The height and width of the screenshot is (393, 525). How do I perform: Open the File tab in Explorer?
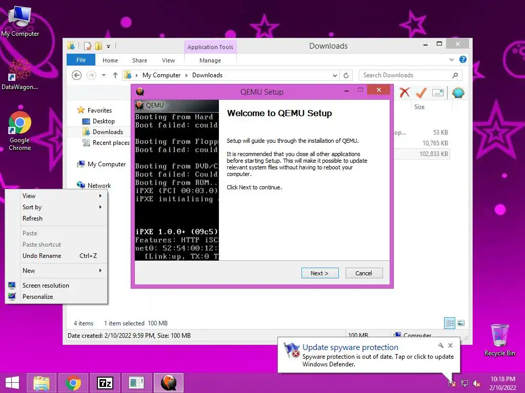click(81, 60)
